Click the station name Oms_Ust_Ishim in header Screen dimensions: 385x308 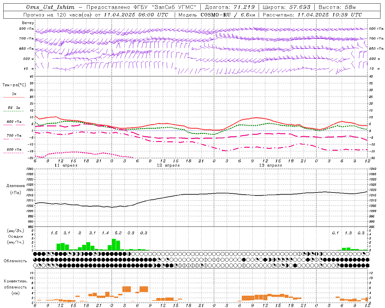(50, 7)
